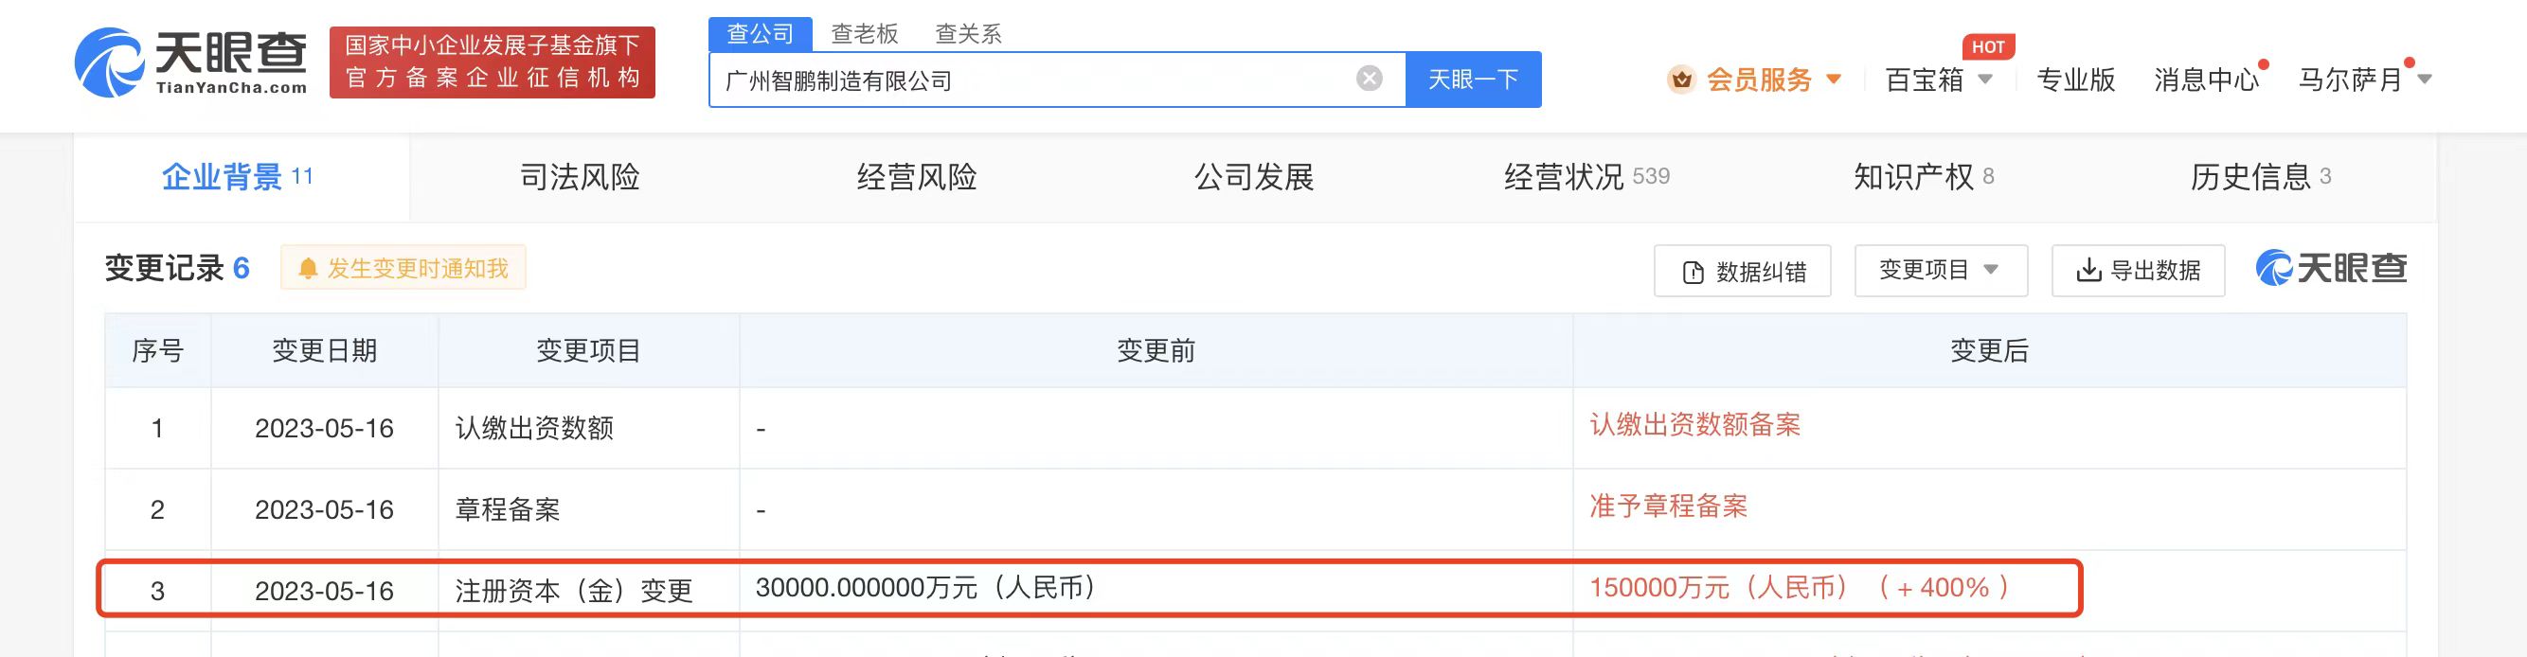The height and width of the screenshot is (657, 2527).
Task: Open the 认缴出资数额备案 link
Action: (1695, 425)
